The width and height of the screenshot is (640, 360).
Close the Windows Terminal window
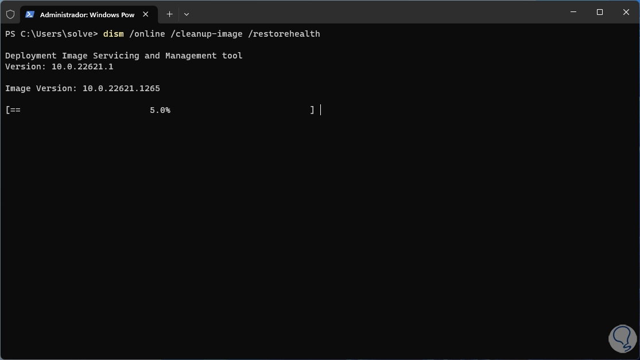pyautogui.click(x=626, y=12)
